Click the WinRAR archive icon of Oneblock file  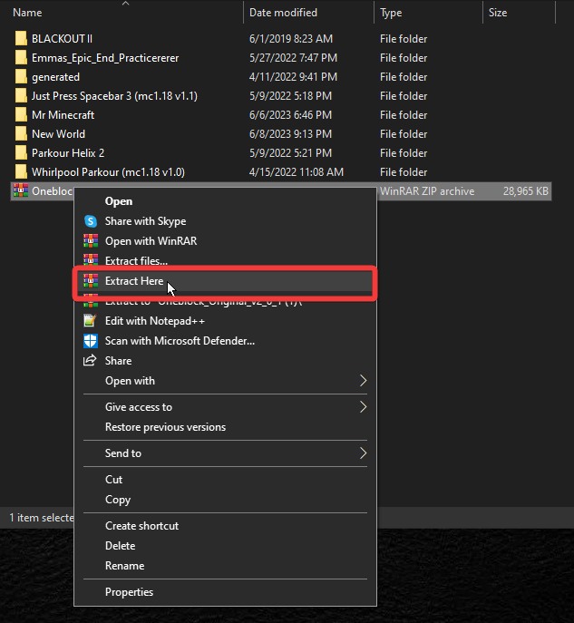(x=21, y=190)
